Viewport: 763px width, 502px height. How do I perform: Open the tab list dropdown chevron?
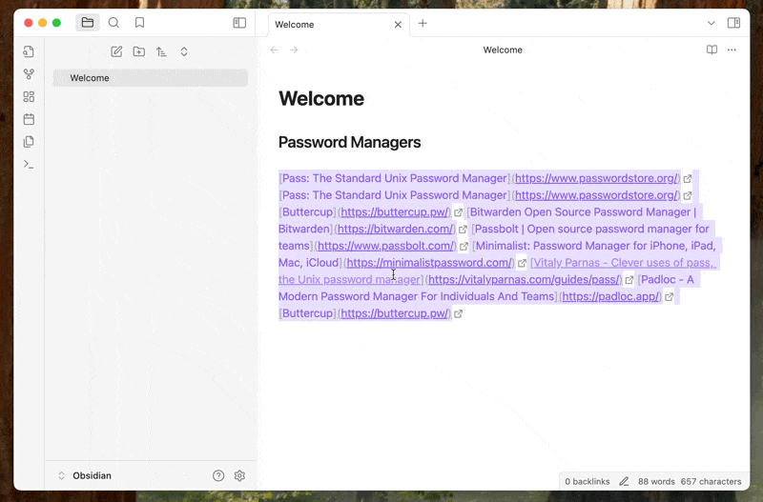point(711,23)
